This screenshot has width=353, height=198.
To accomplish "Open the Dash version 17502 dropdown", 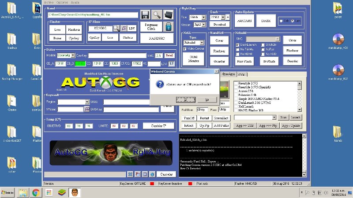I will (x=223, y=17).
